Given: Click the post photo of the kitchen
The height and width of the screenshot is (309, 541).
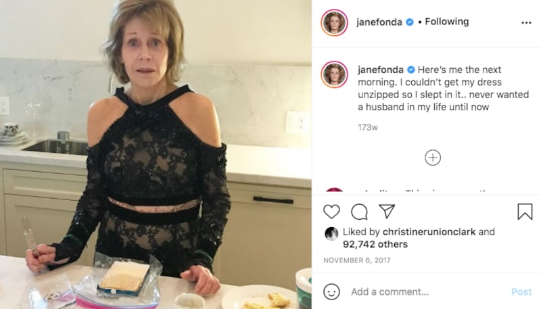Looking at the screenshot, I should (156, 154).
